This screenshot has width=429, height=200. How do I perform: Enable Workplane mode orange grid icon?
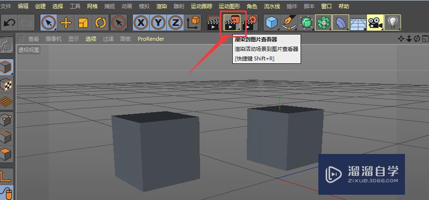point(6,102)
